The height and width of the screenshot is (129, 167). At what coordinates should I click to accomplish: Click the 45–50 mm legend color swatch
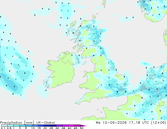[77, 126]
